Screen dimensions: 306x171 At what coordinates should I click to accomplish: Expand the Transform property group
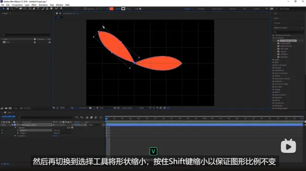click(x=15, y=136)
